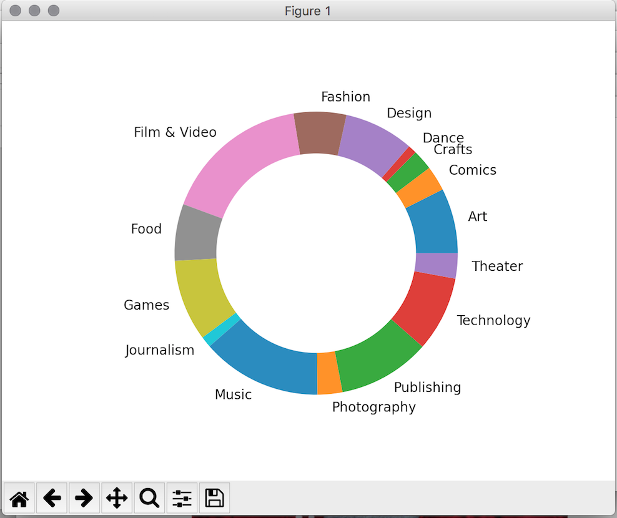The image size is (617, 518).
Task: Click the Technology label
Action: coord(493,321)
